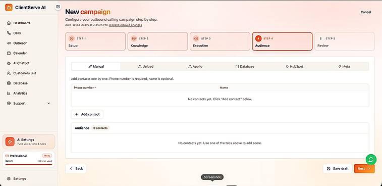Viewport: 382px width, 186px height.
Task: Click the 0 contacts badge
Action: [x=100, y=128]
